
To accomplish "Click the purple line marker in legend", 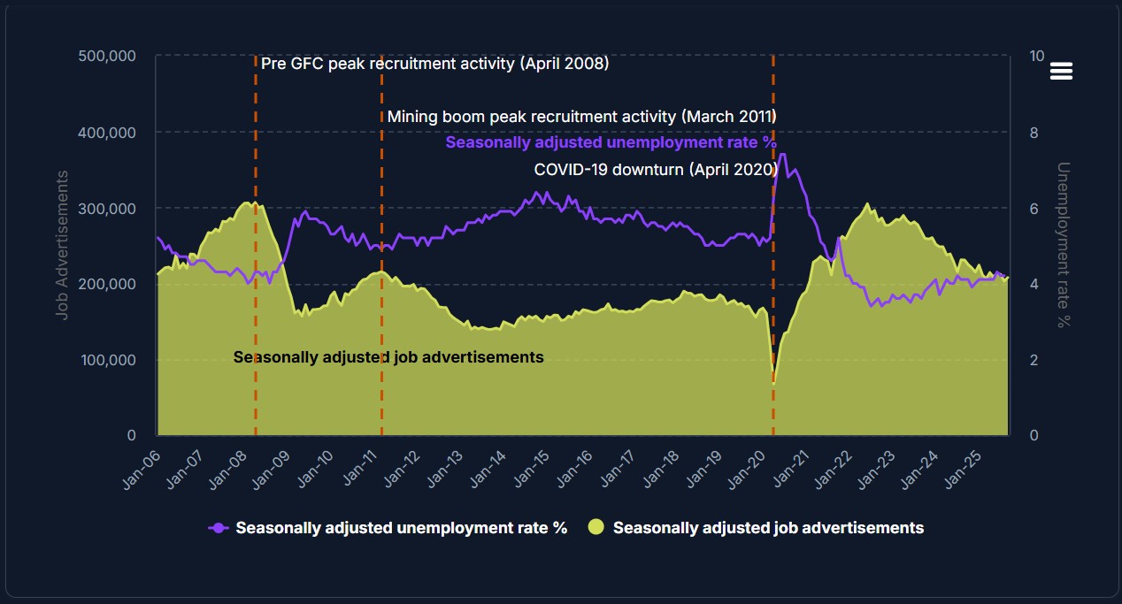I will pos(219,528).
